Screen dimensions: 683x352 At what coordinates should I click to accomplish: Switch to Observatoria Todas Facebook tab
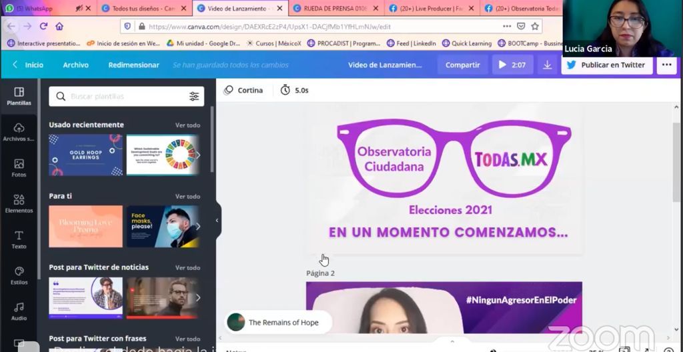[x=523, y=8]
